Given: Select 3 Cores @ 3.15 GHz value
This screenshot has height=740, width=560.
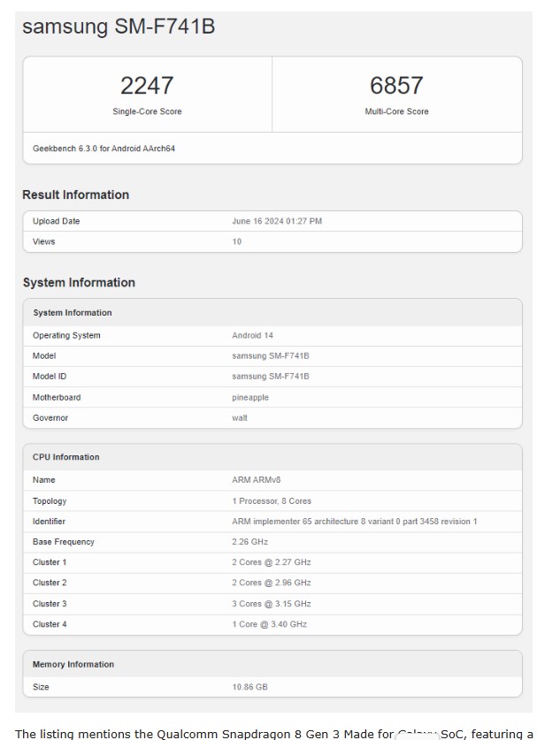Looking at the screenshot, I should [x=271, y=604].
